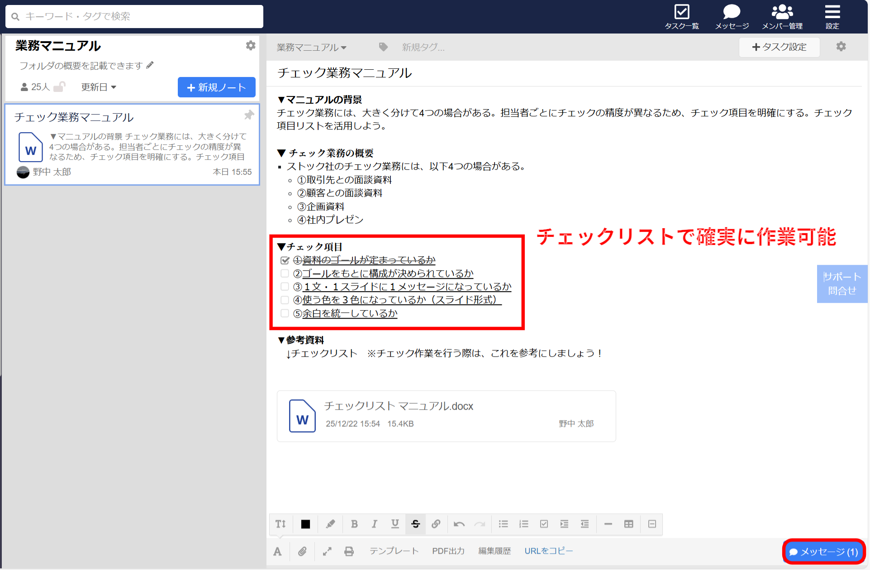Screen dimensions: 870x570
Task: Click the undo icon in the editor toolbar
Action: pyautogui.click(x=458, y=524)
